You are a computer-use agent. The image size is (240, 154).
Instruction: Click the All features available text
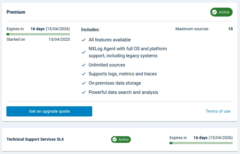pos(109,40)
